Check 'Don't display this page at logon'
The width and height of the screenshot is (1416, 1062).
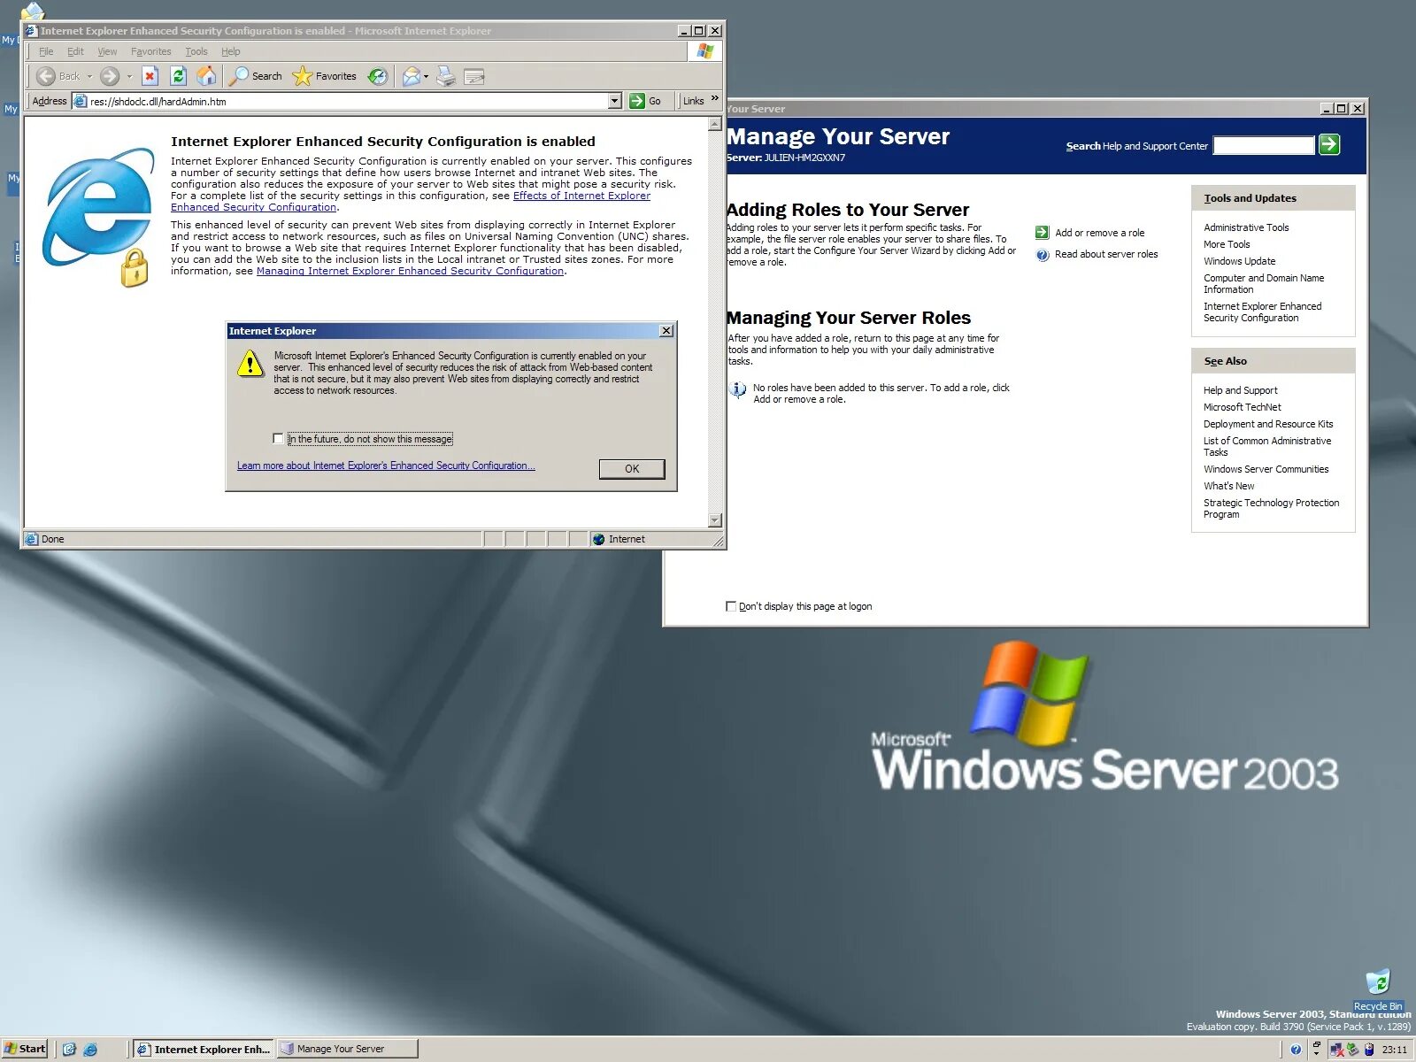[731, 606]
